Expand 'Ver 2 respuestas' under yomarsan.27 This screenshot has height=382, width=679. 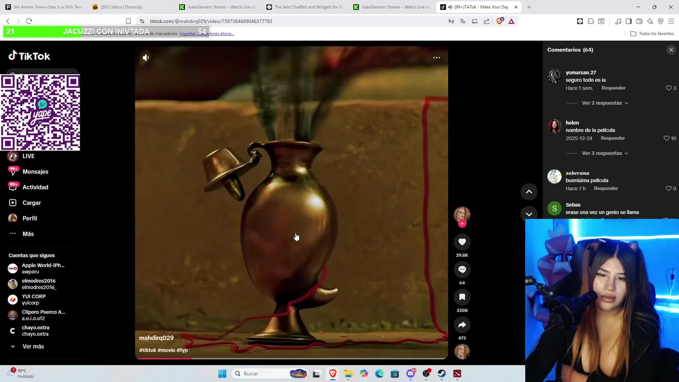pyautogui.click(x=605, y=103)
